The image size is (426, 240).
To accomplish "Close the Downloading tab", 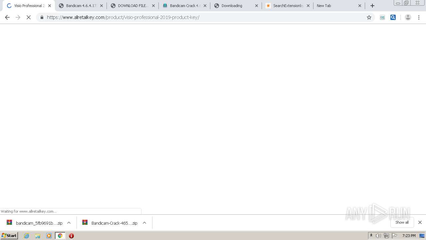I will [x=257, y=6].
